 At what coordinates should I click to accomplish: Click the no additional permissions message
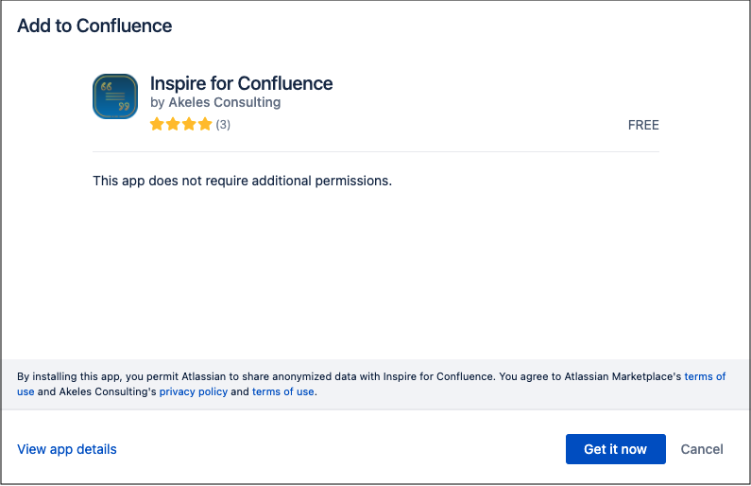point(242,180)
